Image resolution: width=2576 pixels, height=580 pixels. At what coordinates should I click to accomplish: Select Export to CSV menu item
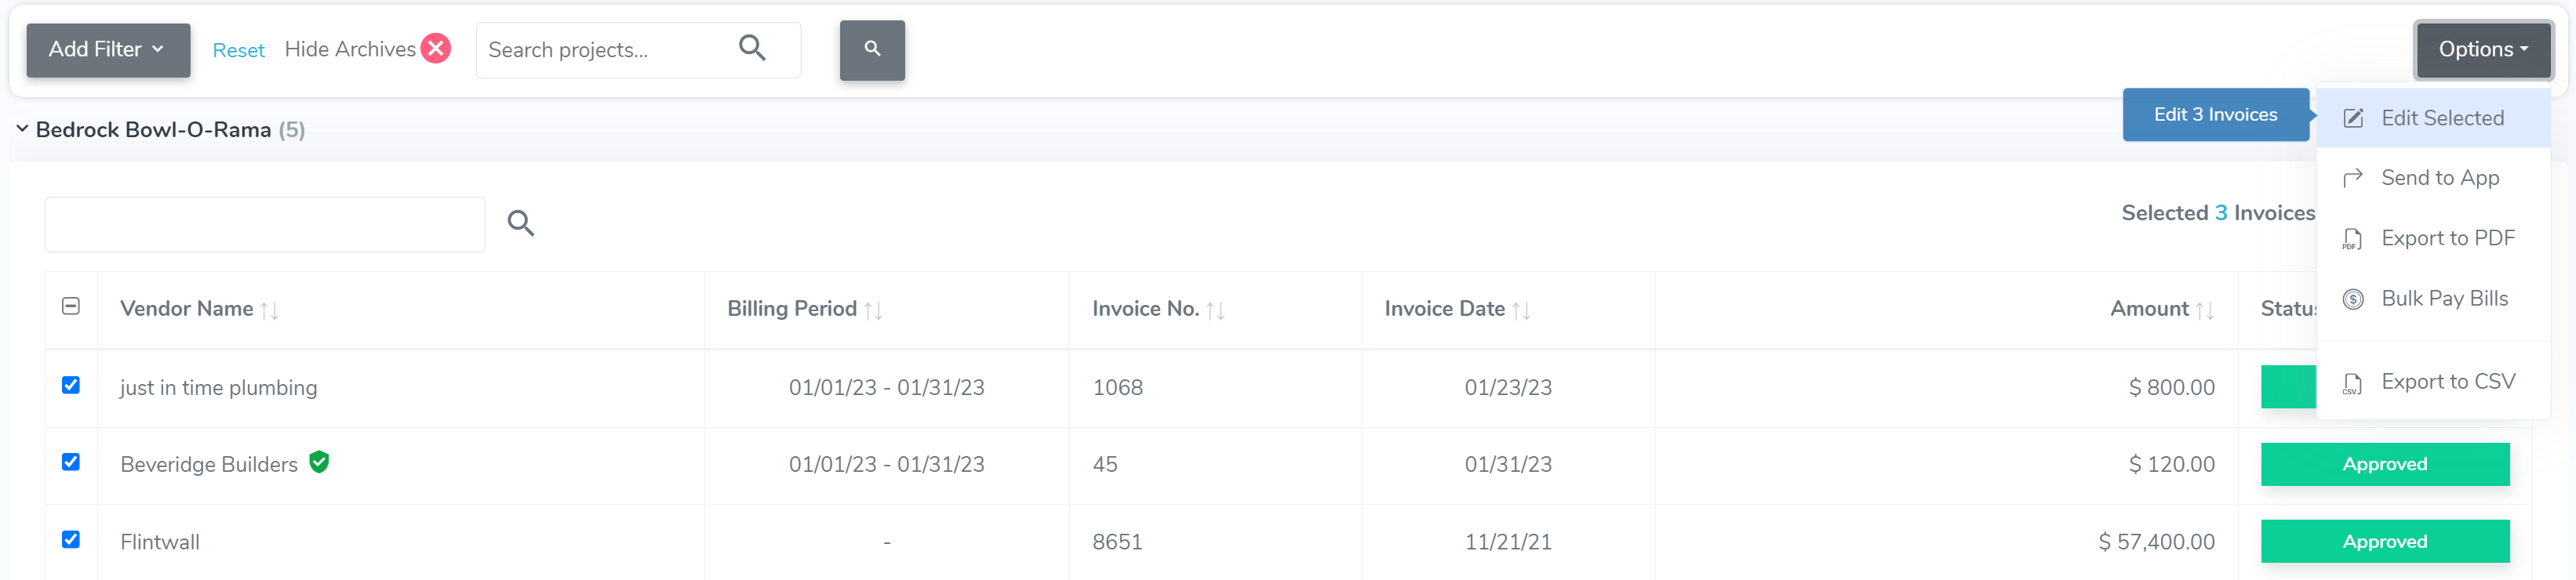pos(2446,382)
